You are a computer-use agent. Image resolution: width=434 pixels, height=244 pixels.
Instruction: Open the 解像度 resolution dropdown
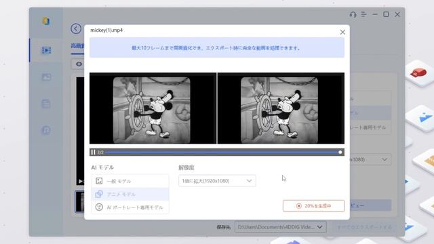[x=217, y=181]
